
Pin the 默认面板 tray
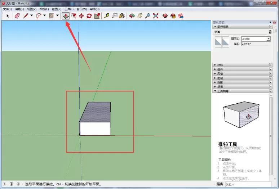tap(270, 22)
